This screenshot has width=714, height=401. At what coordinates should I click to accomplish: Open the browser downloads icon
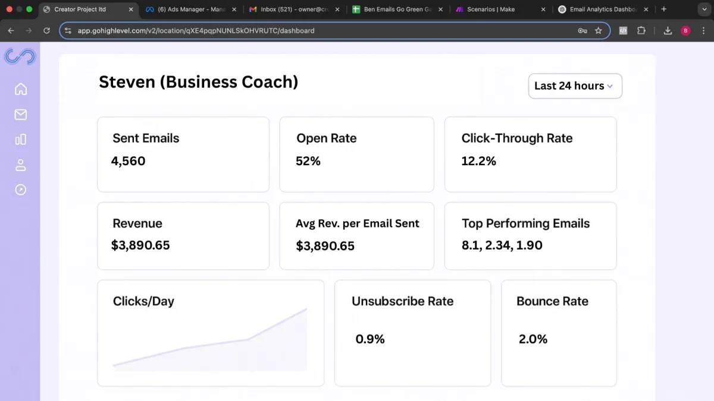(668, 31)
